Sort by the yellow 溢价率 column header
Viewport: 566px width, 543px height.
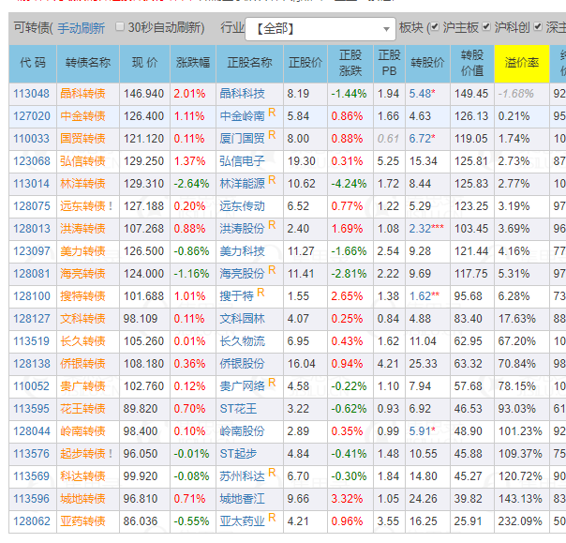point(522,63)
